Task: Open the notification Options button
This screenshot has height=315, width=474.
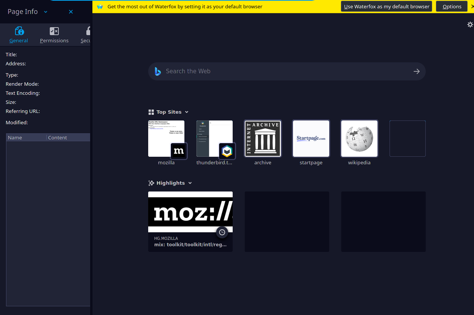Action: tap(451, 6)
